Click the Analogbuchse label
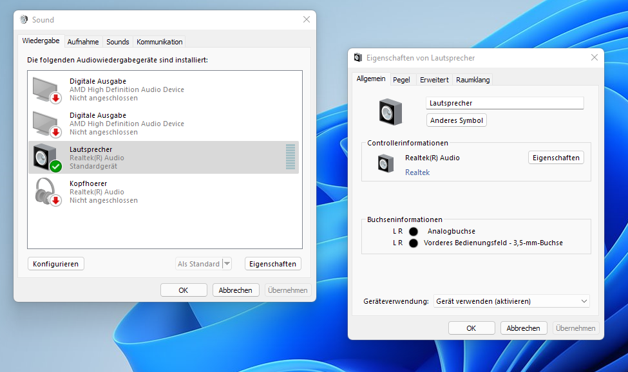The height and width of the screenshot is (372, 628). 452,231
